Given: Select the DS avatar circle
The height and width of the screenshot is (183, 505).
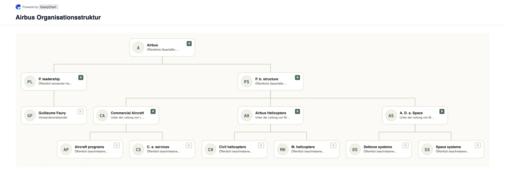Looking at the screenshot, I should pos(355,150).
